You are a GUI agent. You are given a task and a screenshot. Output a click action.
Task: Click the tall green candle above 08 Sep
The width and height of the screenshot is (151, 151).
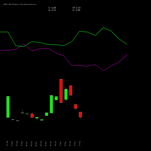coord(51,104)
